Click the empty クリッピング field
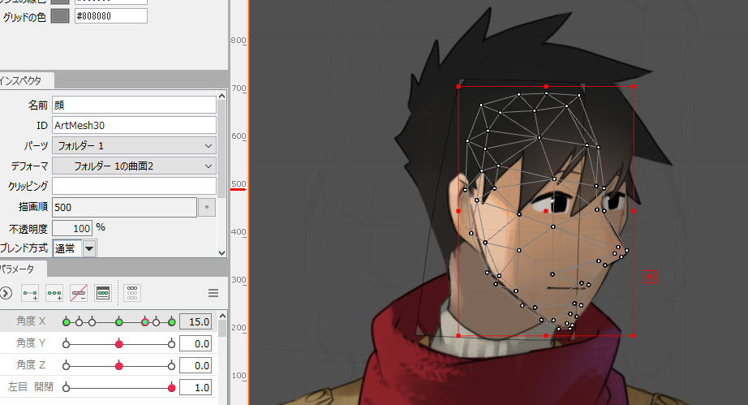 [x=134, y=186]
